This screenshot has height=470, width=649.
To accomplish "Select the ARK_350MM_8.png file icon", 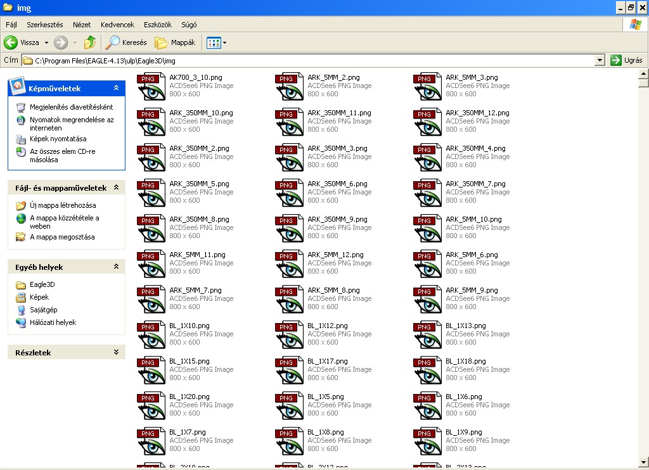I will (151, 229).
